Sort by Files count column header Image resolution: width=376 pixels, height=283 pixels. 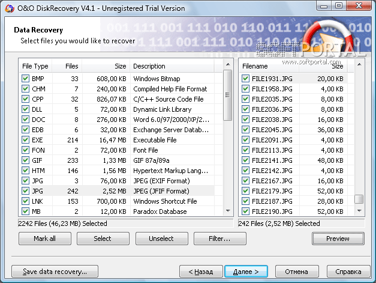(67, 66)
